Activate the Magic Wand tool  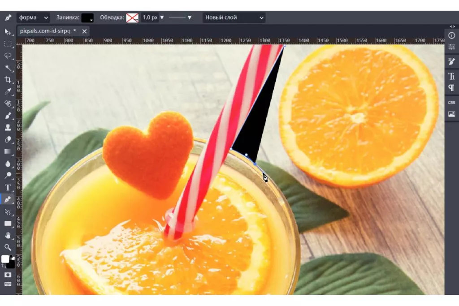[x=8, y=68]
